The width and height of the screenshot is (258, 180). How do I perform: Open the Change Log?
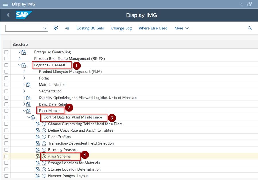click(121, 28)
